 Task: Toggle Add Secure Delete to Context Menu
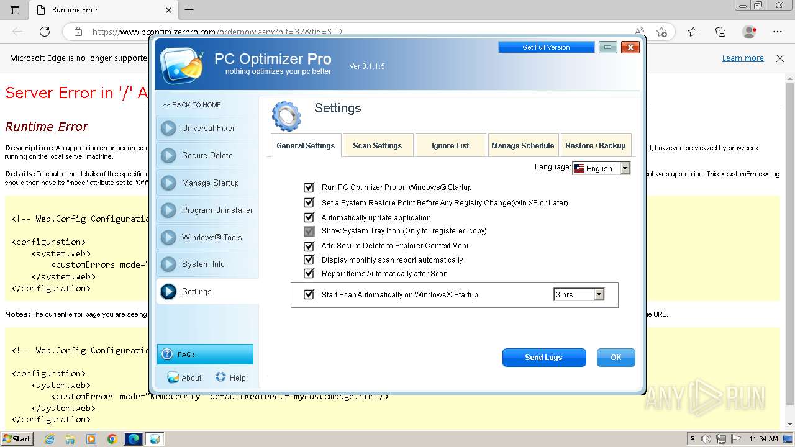[309, 246]
